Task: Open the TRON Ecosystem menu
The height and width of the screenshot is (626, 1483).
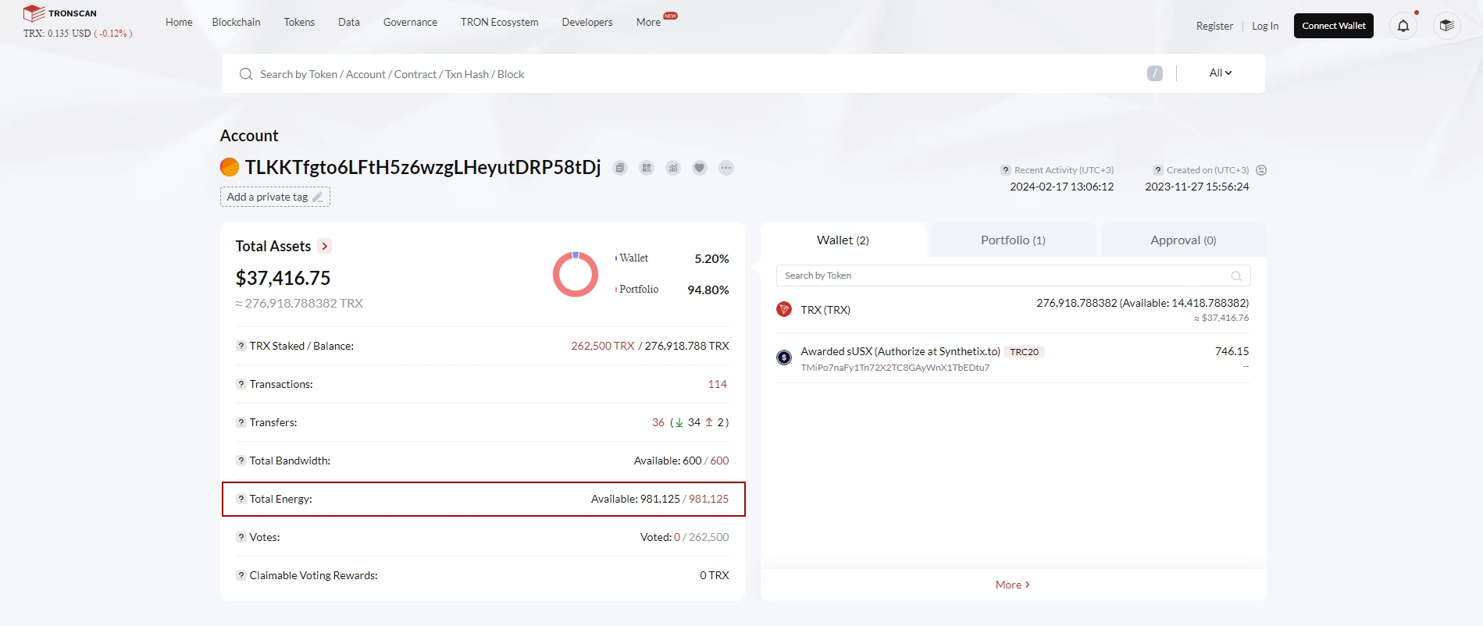Action: click(x=500, y=22)
